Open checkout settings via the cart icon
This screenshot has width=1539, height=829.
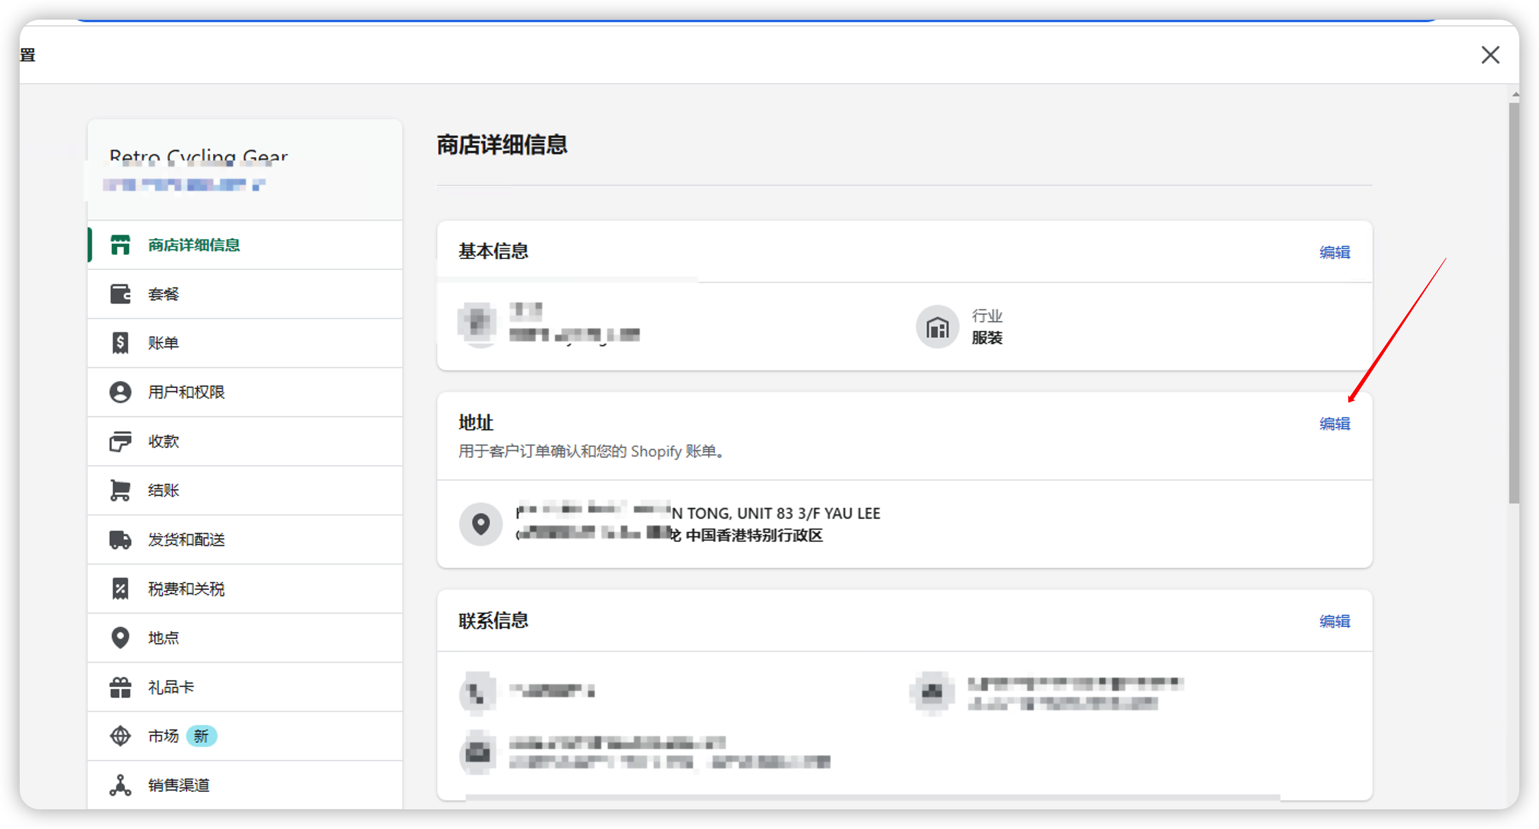click(x=121, y=490)
